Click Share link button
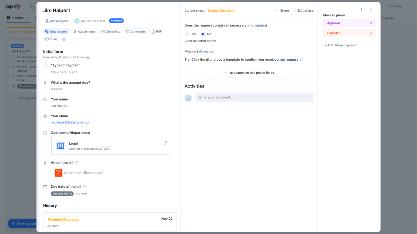 pos(282,11)
